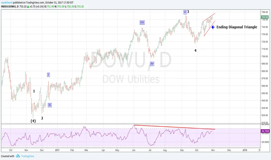
Task: Click the 'Sep' time axis label
Action: tap(182, 150)
